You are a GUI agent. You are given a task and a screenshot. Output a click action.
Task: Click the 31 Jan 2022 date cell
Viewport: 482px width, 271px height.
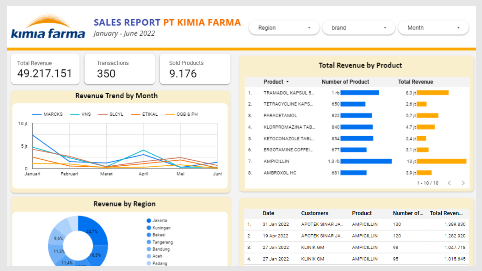[276, 224]
